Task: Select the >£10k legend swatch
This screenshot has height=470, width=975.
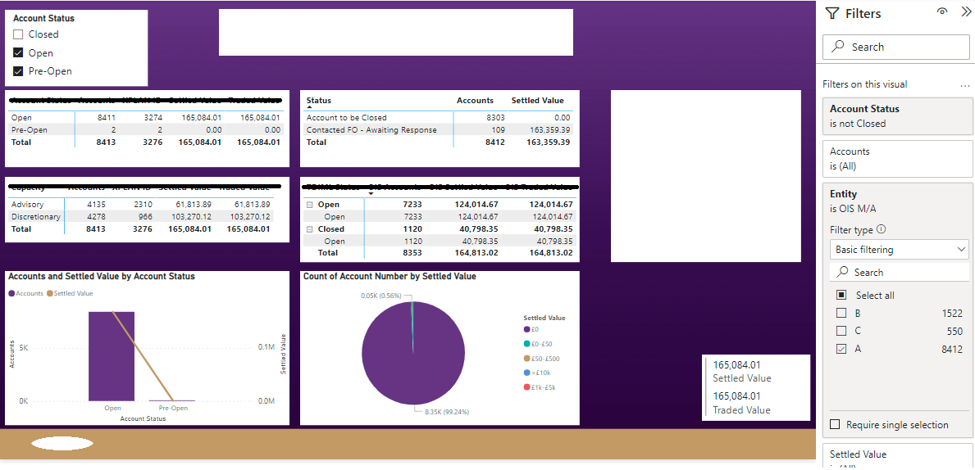Action: click(526, 373)
